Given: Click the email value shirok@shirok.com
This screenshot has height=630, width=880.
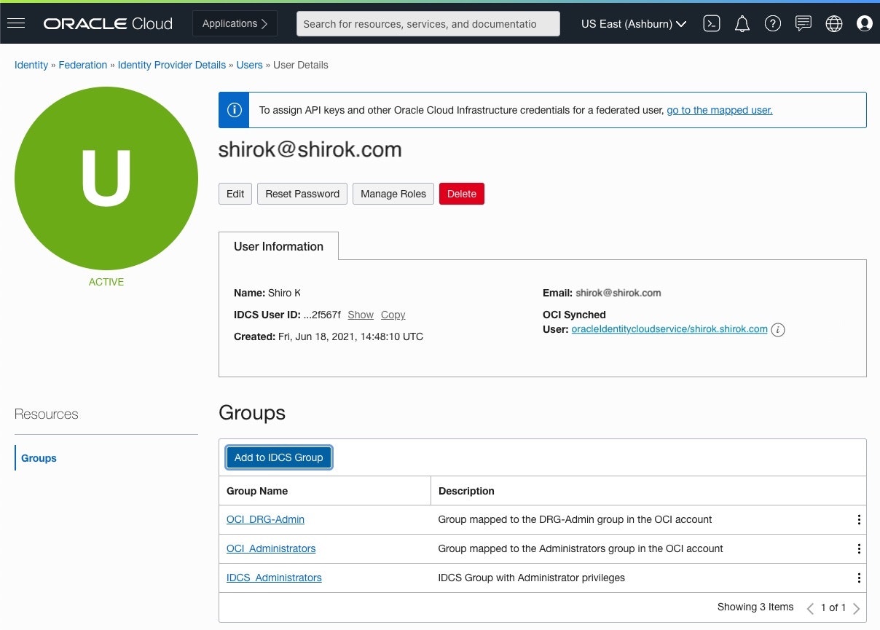Looking at the screenshot, I should coord(618,293).
